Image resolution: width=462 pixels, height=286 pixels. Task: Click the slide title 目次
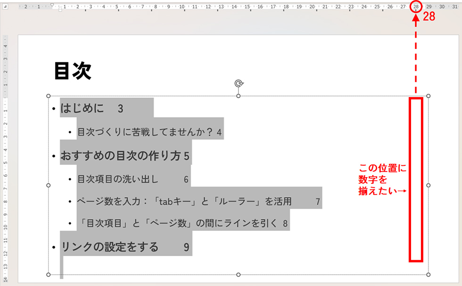(x=73, y=71)
